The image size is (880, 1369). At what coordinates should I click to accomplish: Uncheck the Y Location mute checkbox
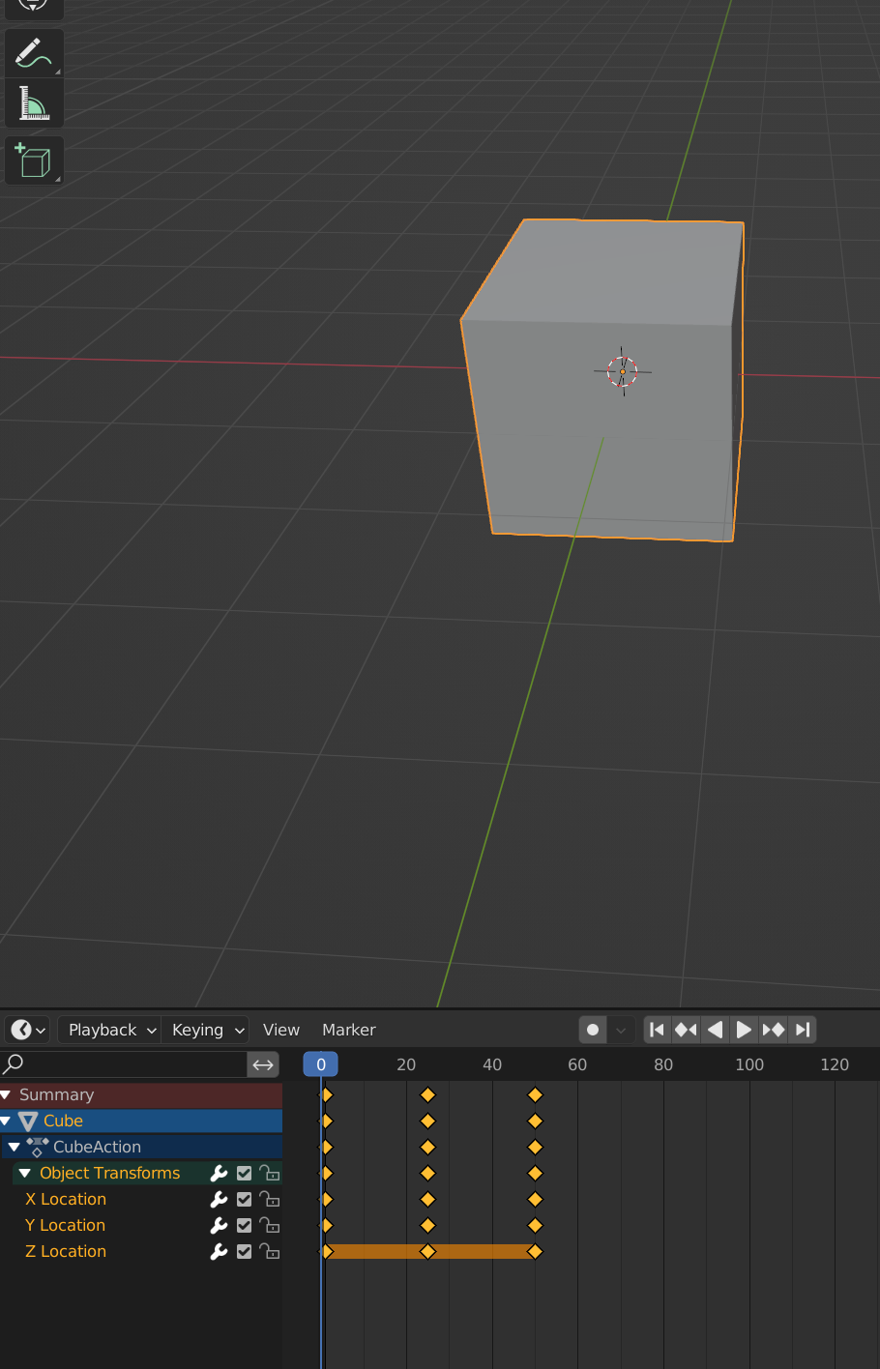[x=244, y=1225]
